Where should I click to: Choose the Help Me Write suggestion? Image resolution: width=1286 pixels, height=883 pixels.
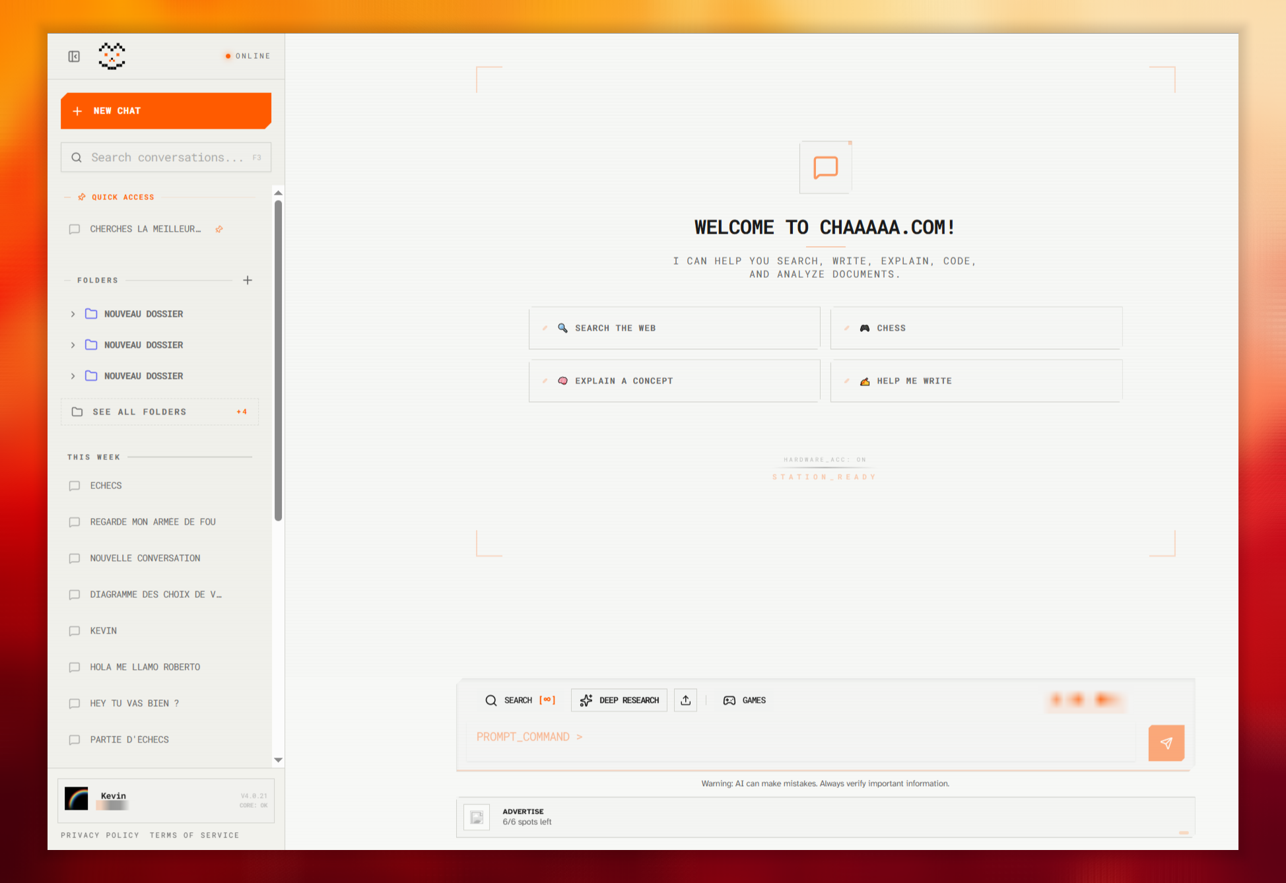pyautogui.click(x=976, y=381)
